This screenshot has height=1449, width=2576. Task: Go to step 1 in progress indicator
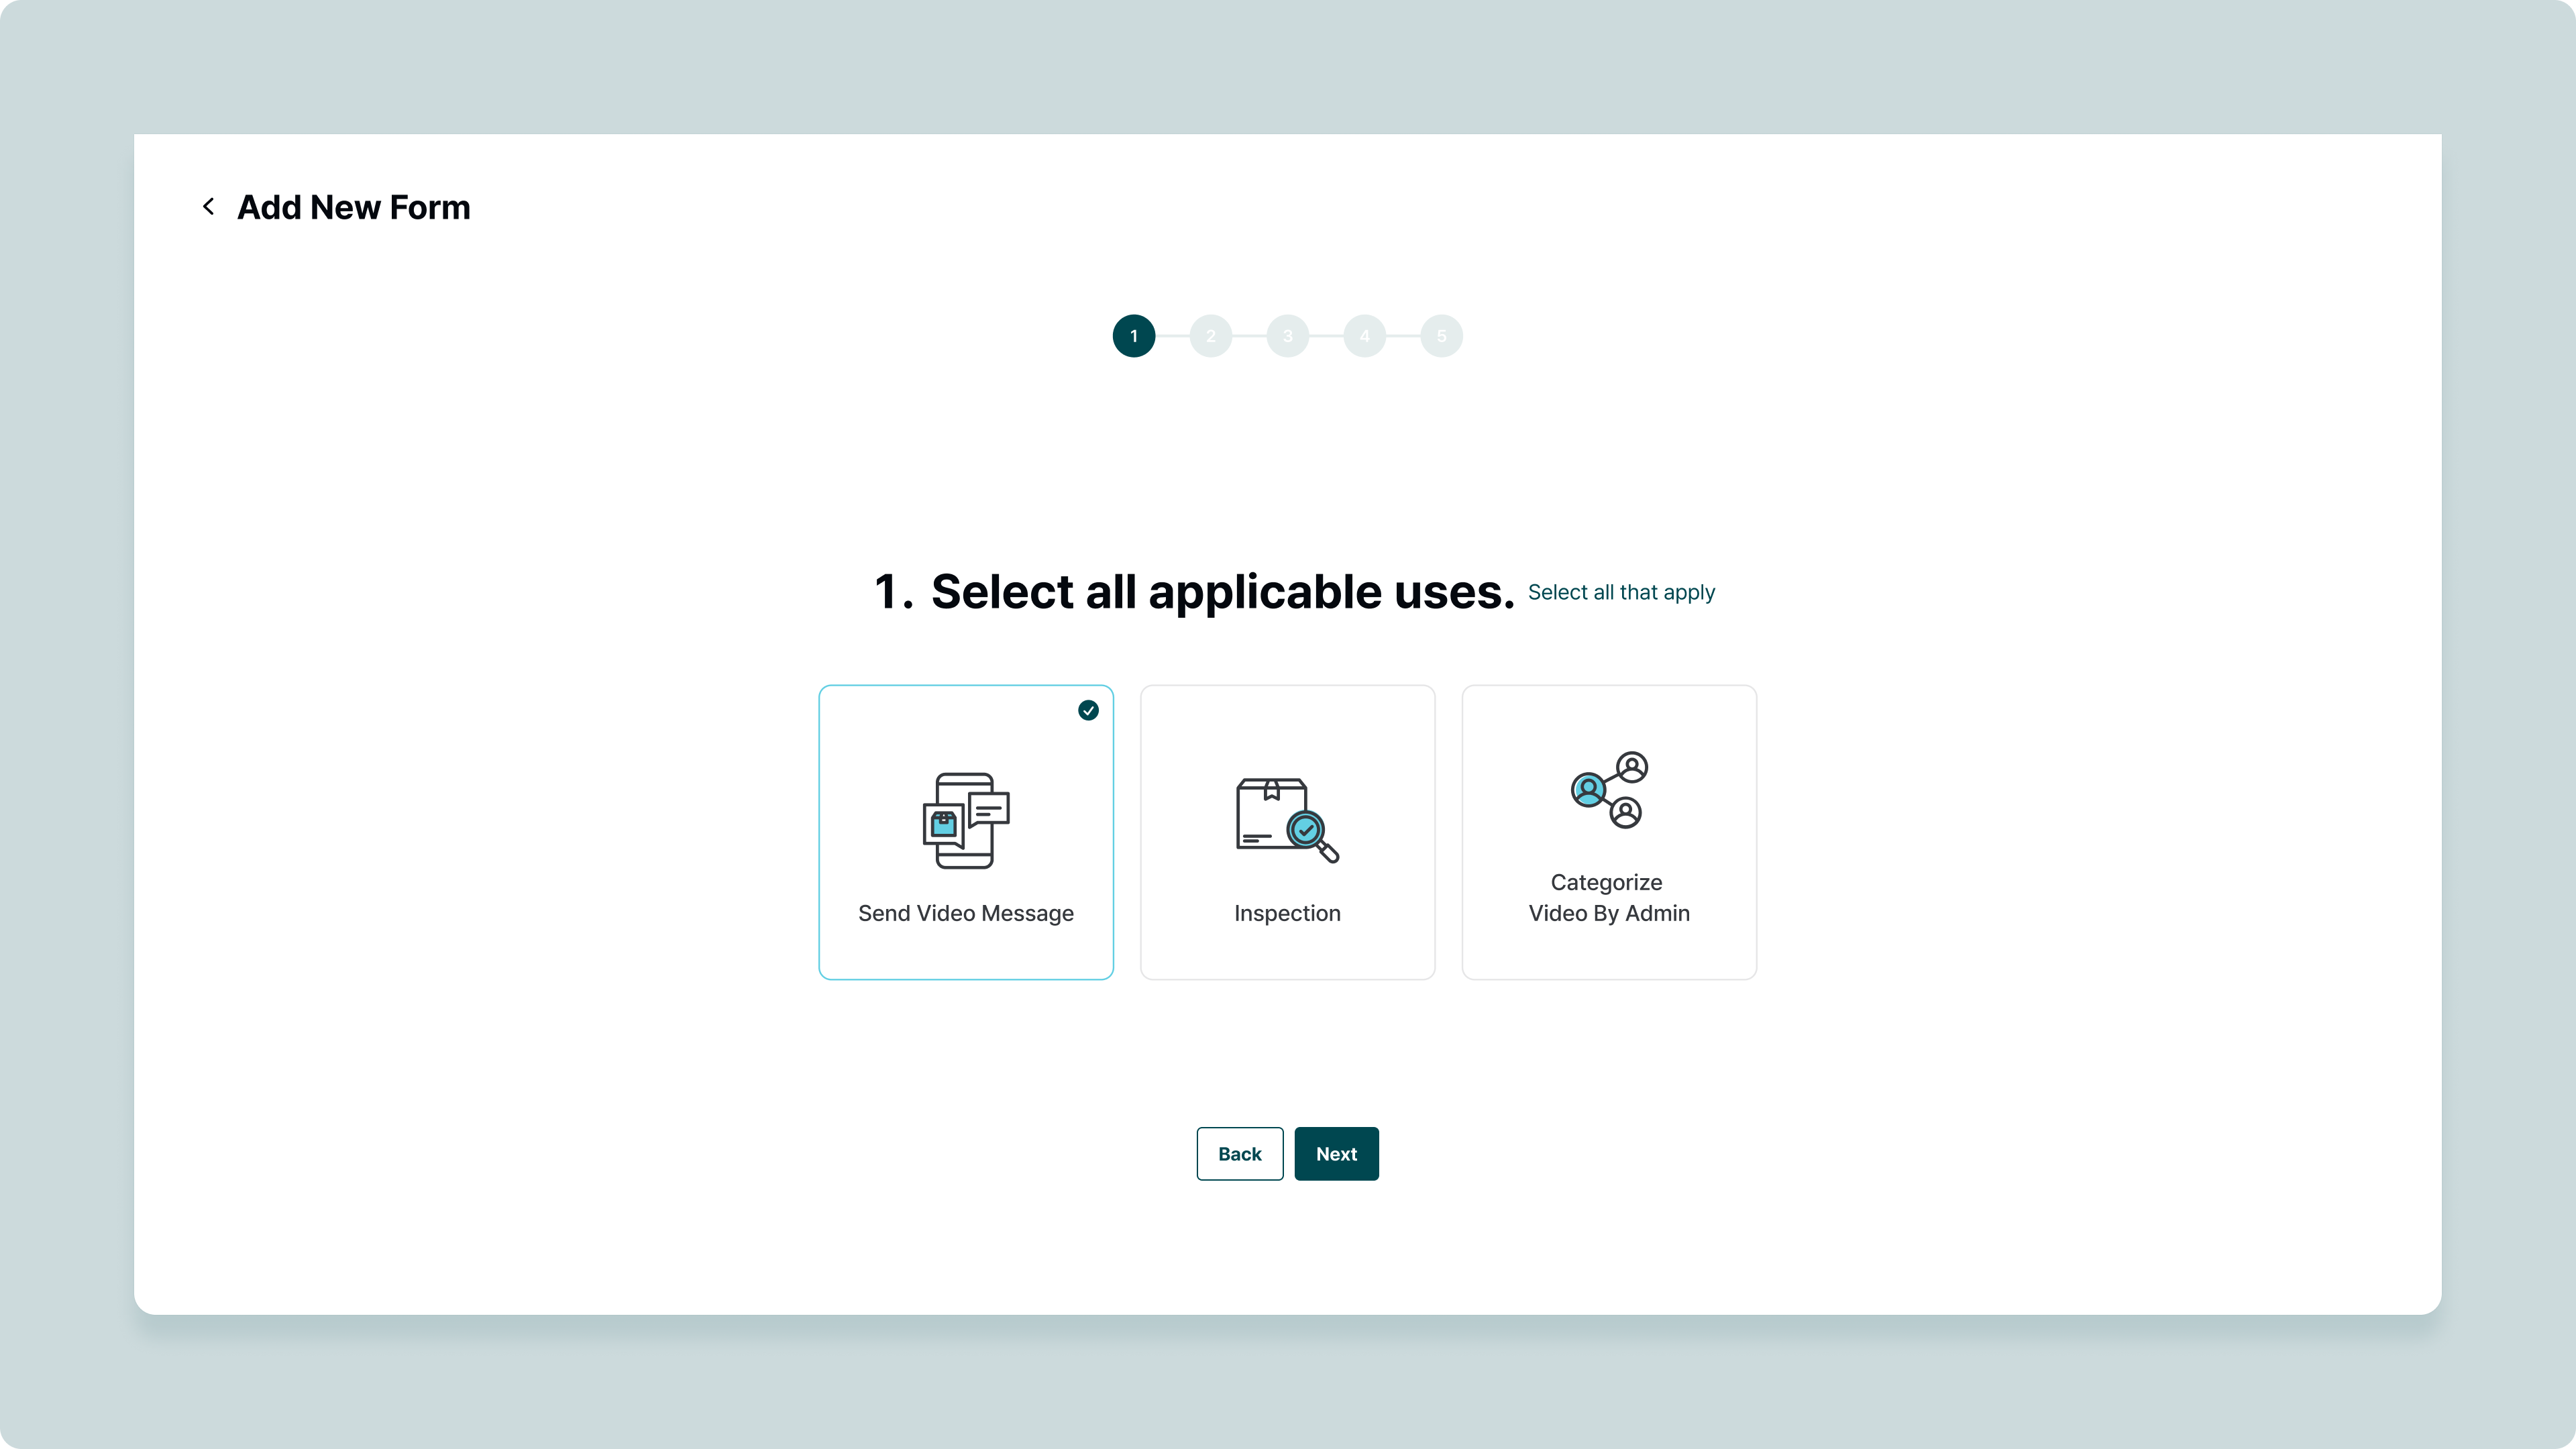tap(1134, 336)
